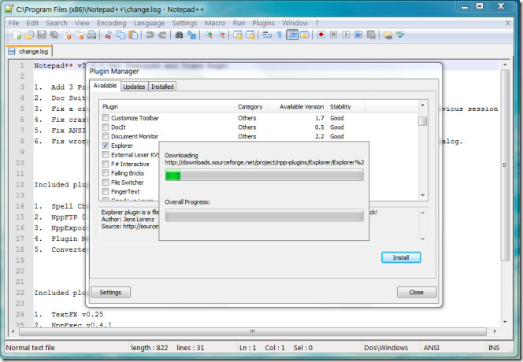Check the Customize Toolbar plugin box
Viewport: 523px width, 362px height.
point(106,118)
